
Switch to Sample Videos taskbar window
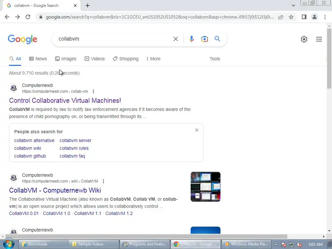click(94, 244)
